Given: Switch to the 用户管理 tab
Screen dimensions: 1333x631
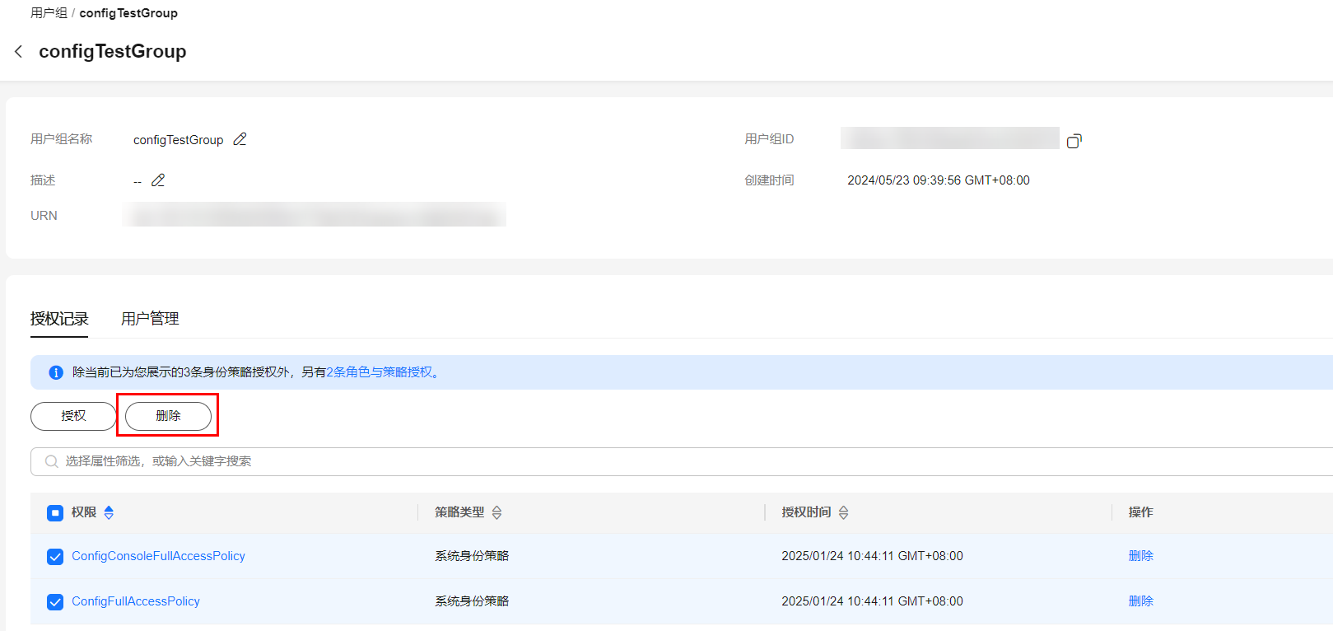Looking at the screenshot, I should pyautogui.click(x=150, y=319).
